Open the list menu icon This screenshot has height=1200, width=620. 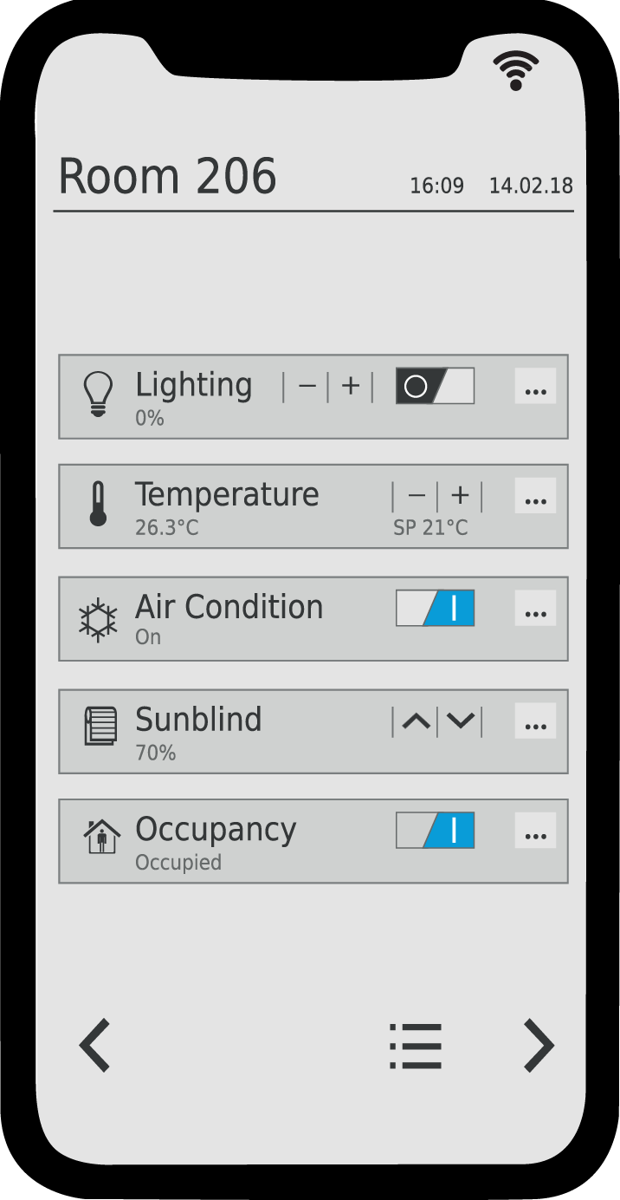(416, 1046)
